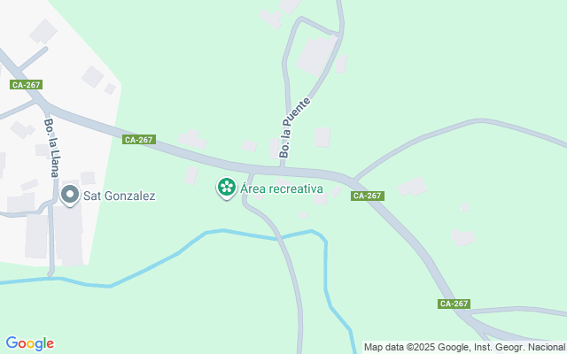Image resolution: width=567 pixels, height=354 pixels.
Task: Click the CA-267 shield left of Bo. la Puente
Action: pos(139,140)
